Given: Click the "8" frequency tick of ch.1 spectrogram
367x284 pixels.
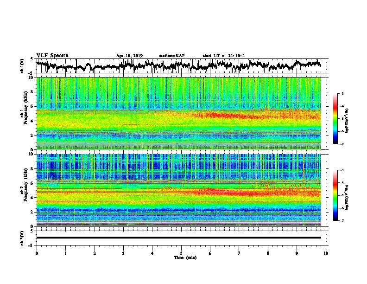Looking at the screenshot, I should click(32, 92).
